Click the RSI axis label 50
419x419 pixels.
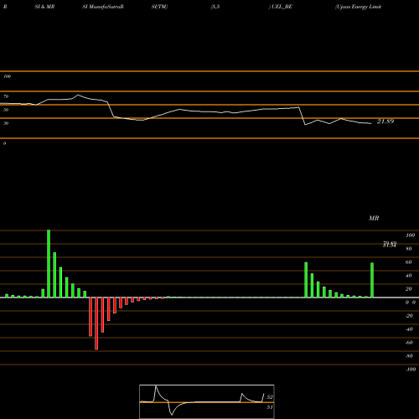click(x=6, y=110)
